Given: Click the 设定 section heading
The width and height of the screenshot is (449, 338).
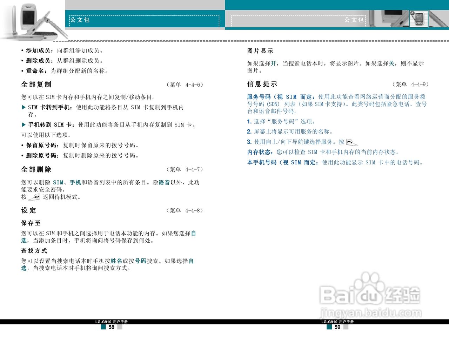Looking at the screenshot, I should tap(29, 210).
